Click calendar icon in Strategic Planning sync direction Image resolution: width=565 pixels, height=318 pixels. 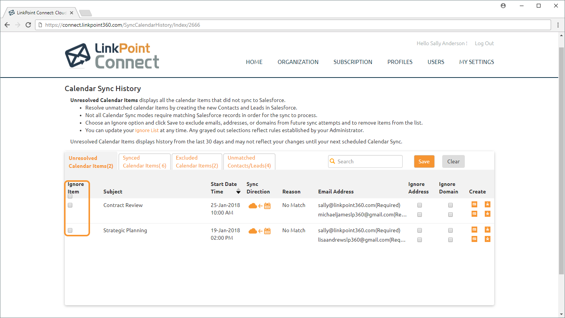267,231
